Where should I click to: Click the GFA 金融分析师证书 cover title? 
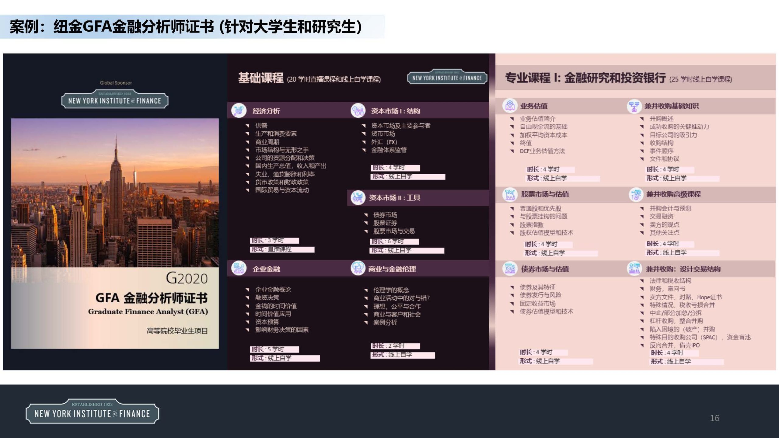click(x=151, y=298)
